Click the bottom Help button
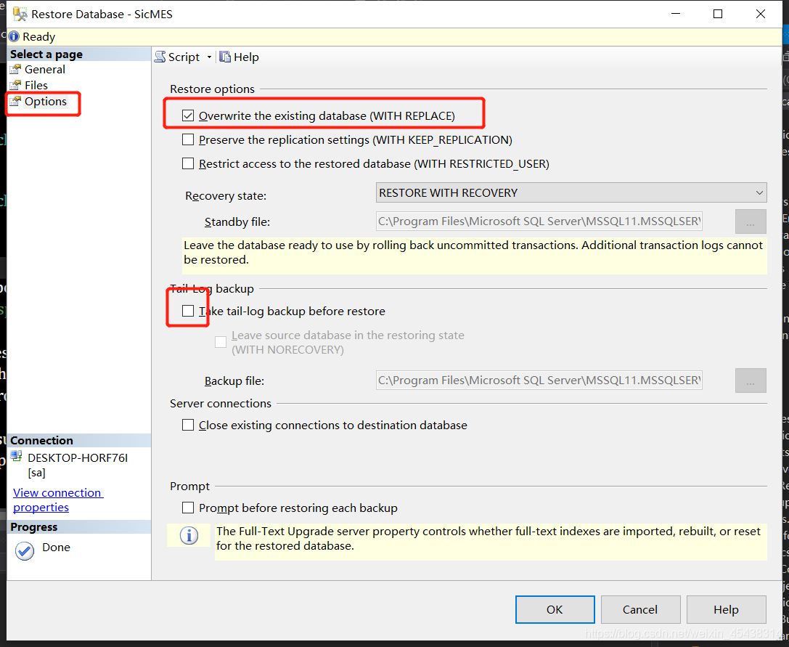Screen dimensions: 789x647 726,609
